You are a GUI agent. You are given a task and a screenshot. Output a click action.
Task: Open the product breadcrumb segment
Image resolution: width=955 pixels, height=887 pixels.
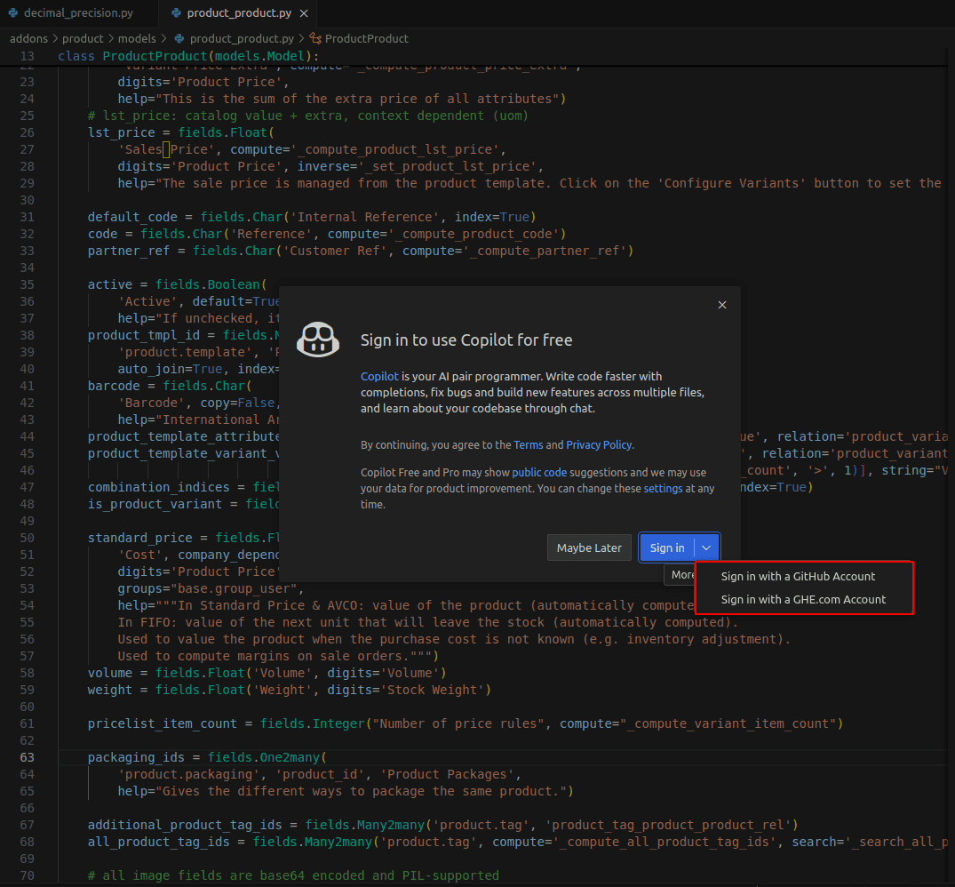tap(83, 38)
